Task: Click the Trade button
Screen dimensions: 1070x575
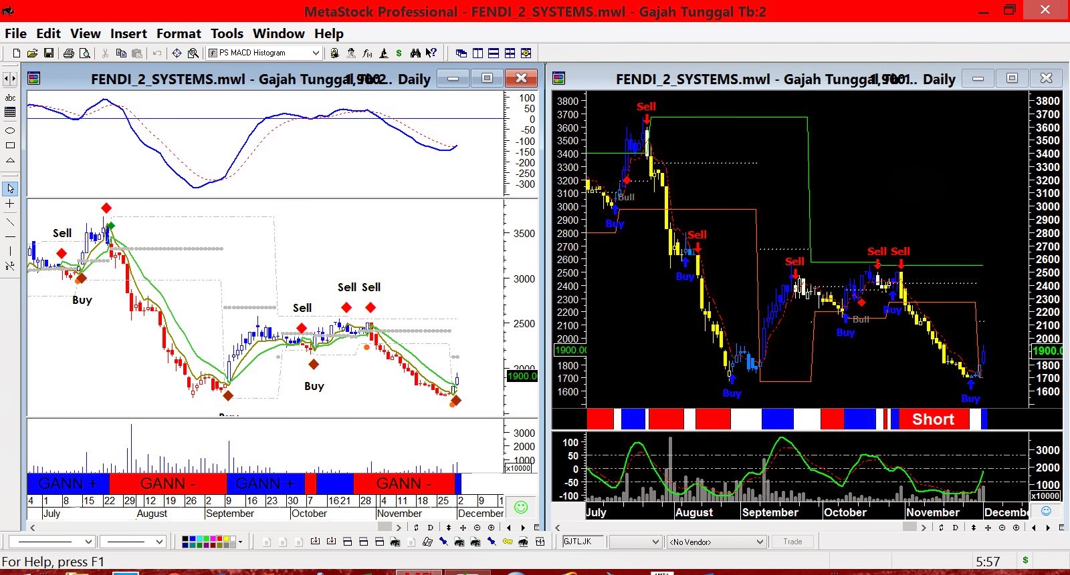Action: (792, 542)
